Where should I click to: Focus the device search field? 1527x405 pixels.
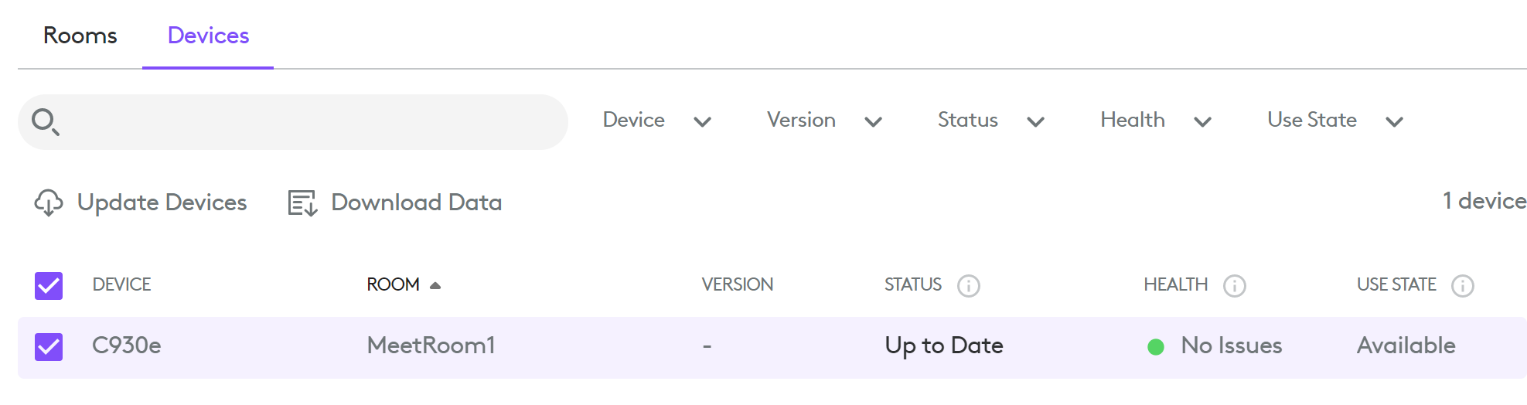309,122
